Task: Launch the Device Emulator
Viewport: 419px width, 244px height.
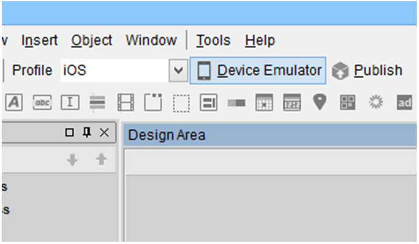Action: tap(257, 71)
